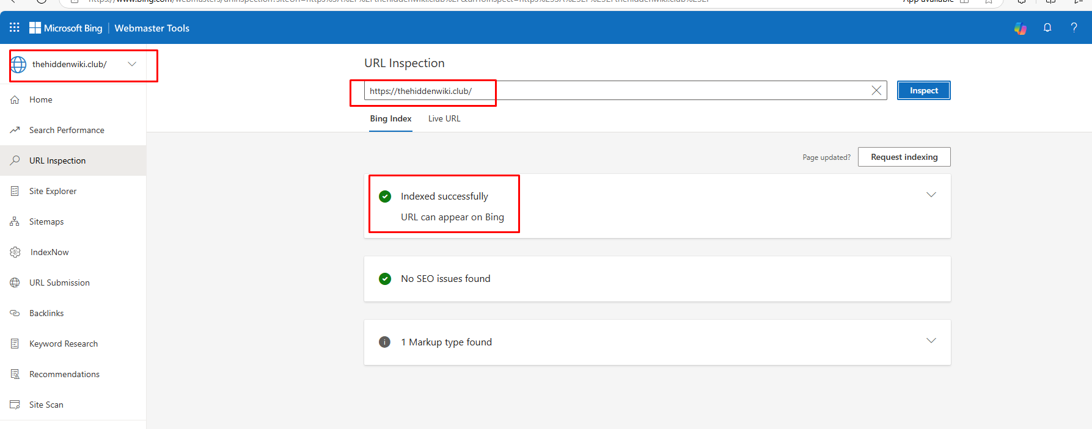Image resolution: width=1092 pixels, height=429 pixels.
Task: Click the URL Submission globe icon
Action: pyautogui.click(x=15, y=283)
